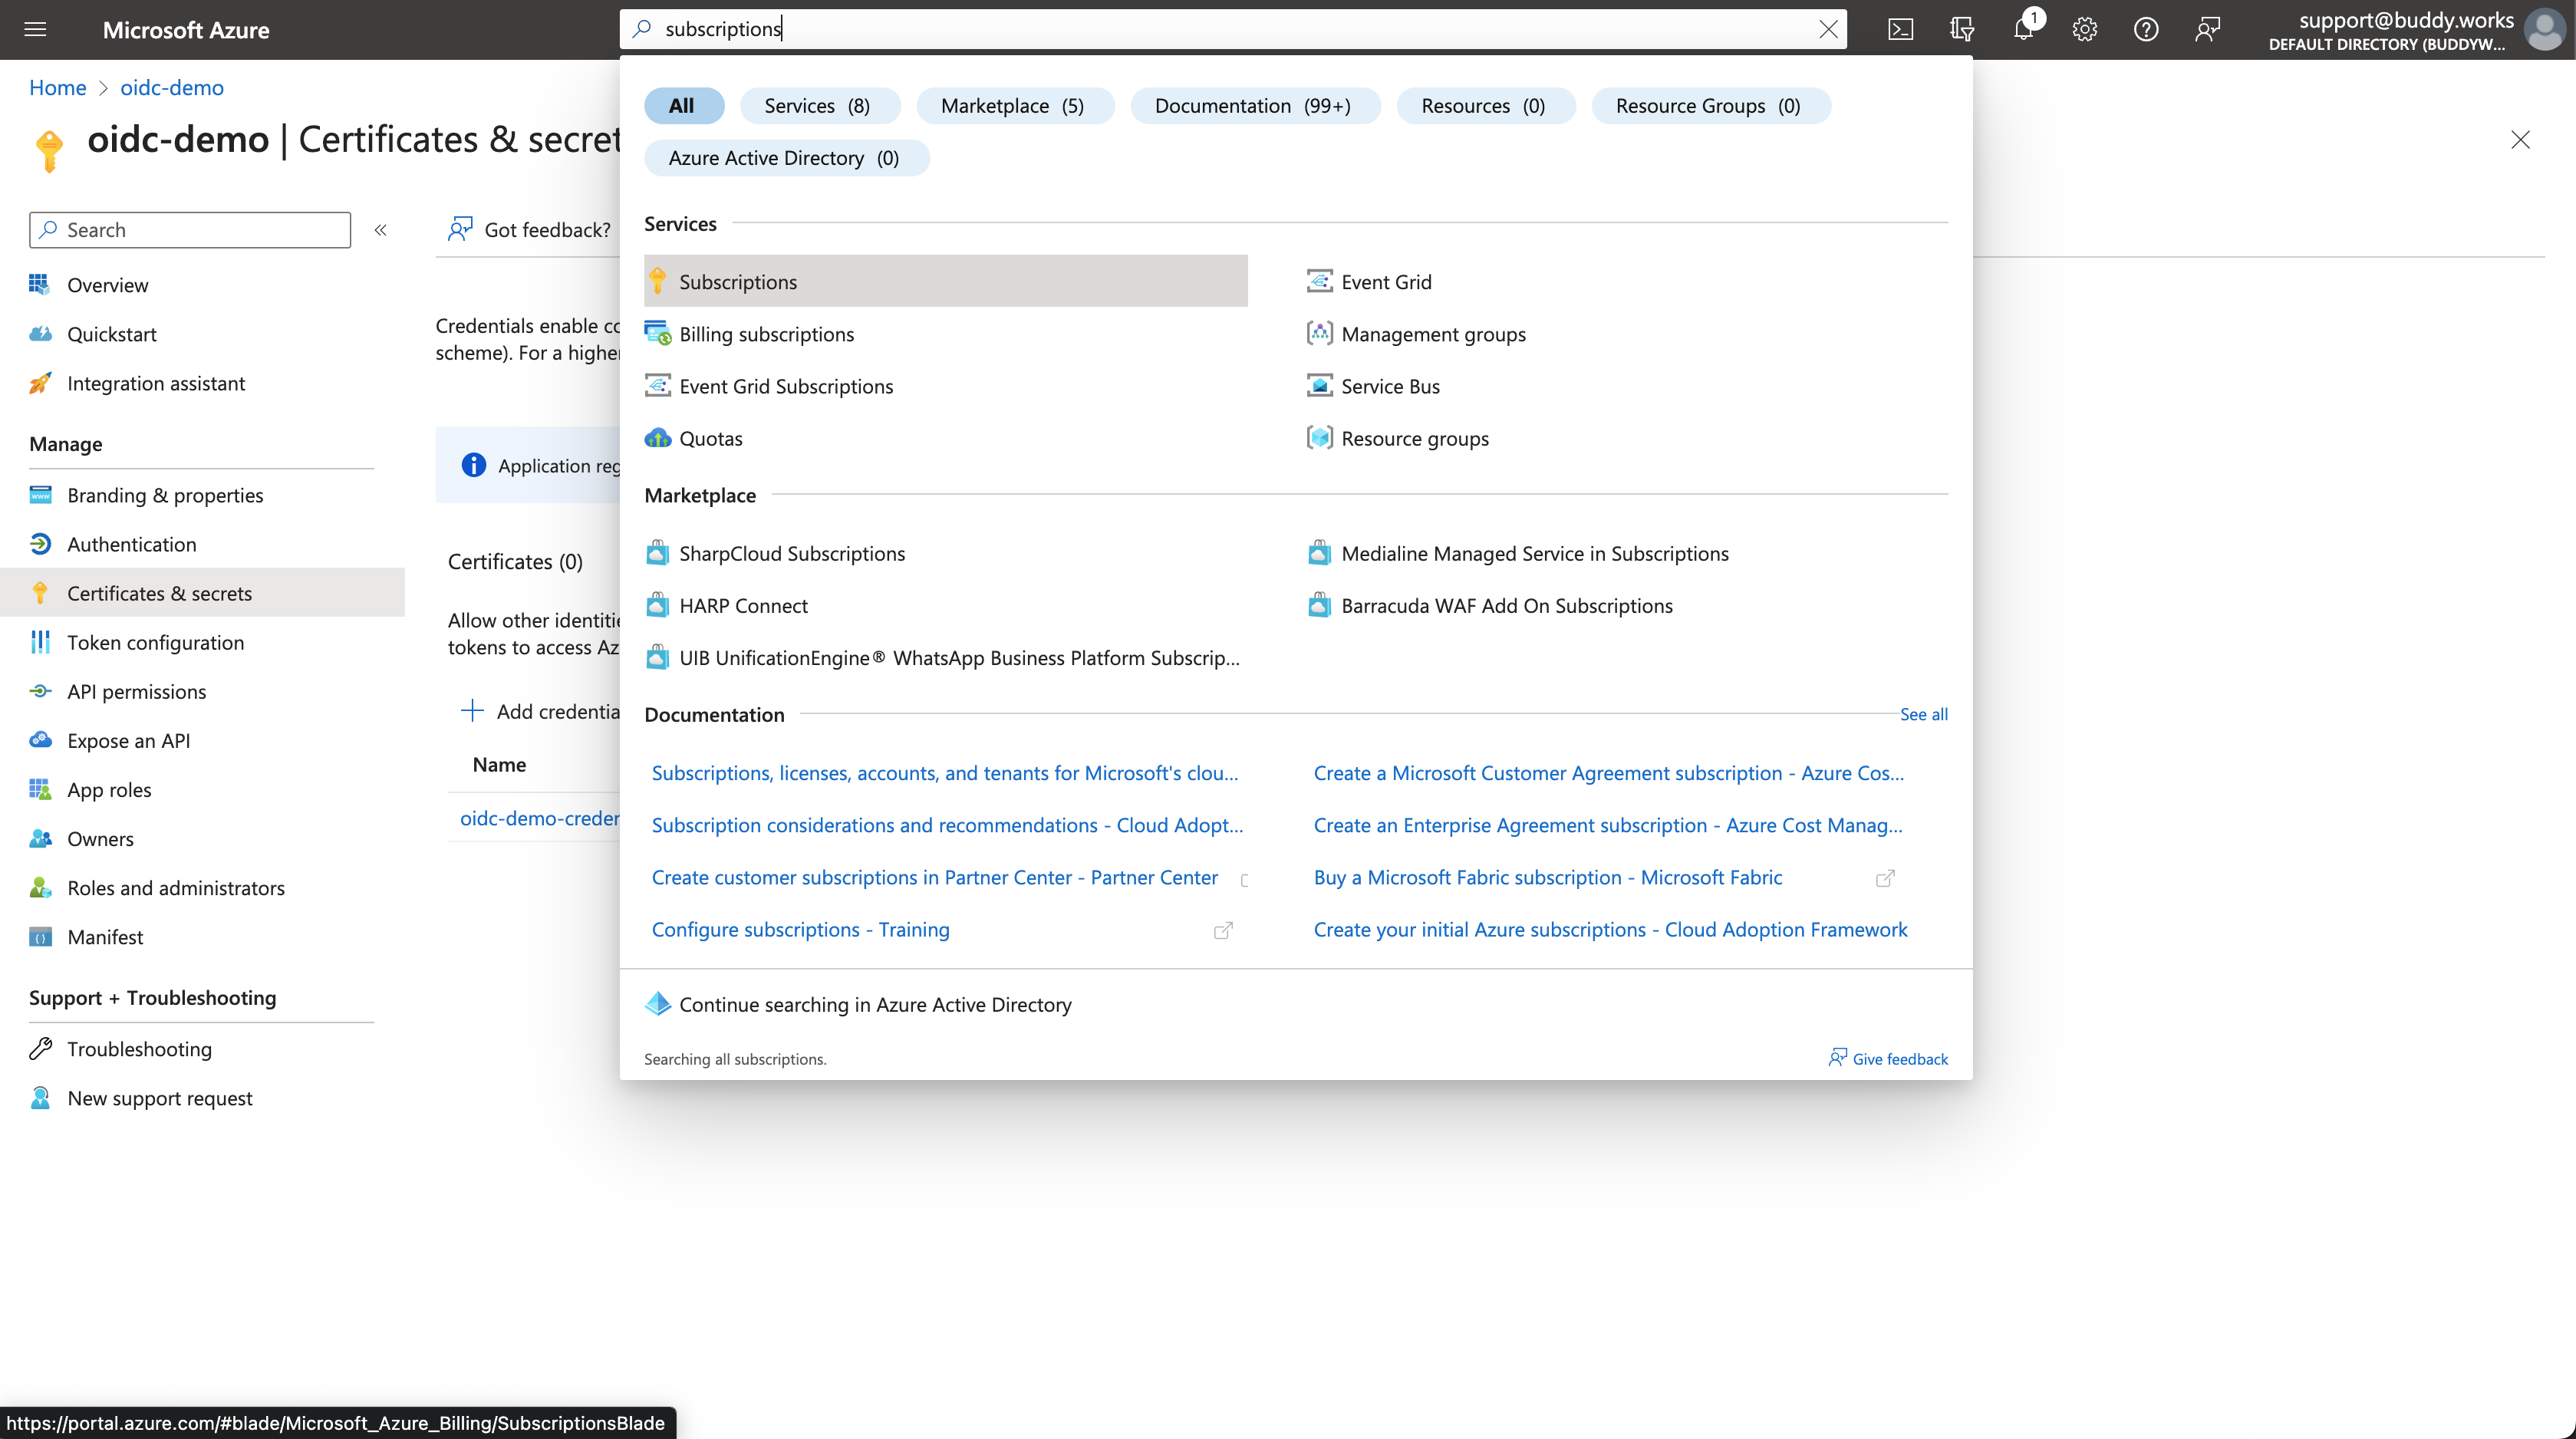Open Create your initial Azure subscriptions doc
Viewport: 2576px width, 1439px height.
1610,929
